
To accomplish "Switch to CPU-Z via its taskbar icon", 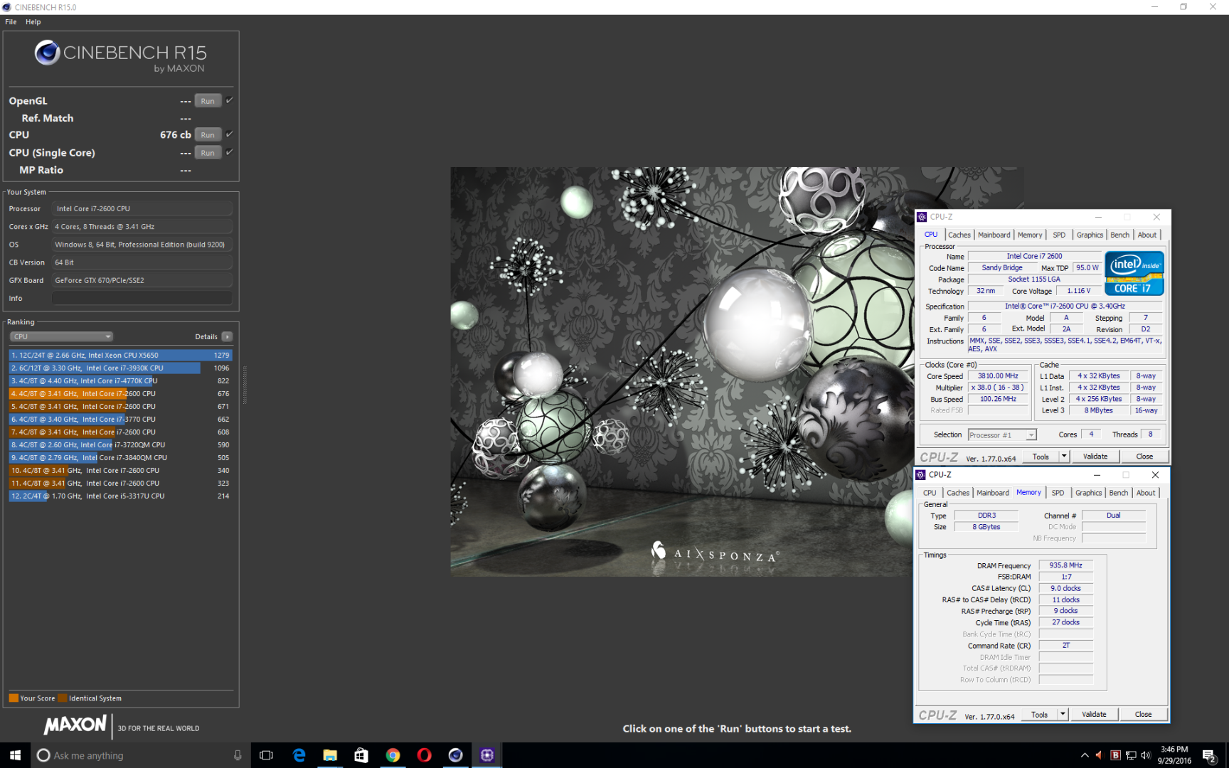I will pyautogui.click(x=486, y=755).
